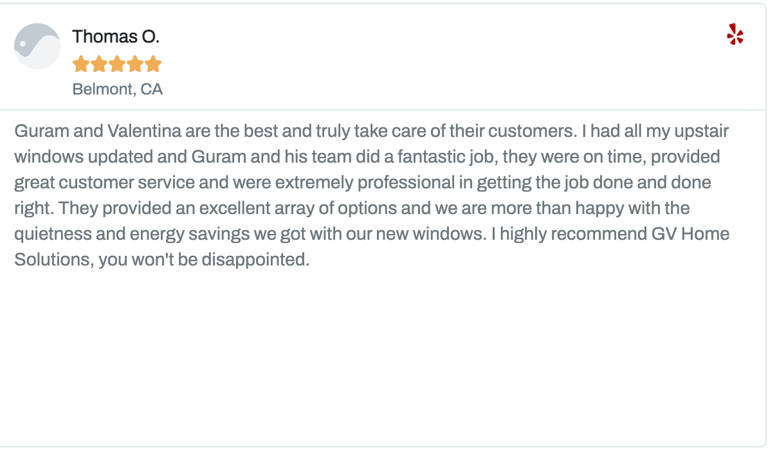Open Thomas O.'s profile avatar
This screenshot has width=768, height=450.
coord(37,46)
